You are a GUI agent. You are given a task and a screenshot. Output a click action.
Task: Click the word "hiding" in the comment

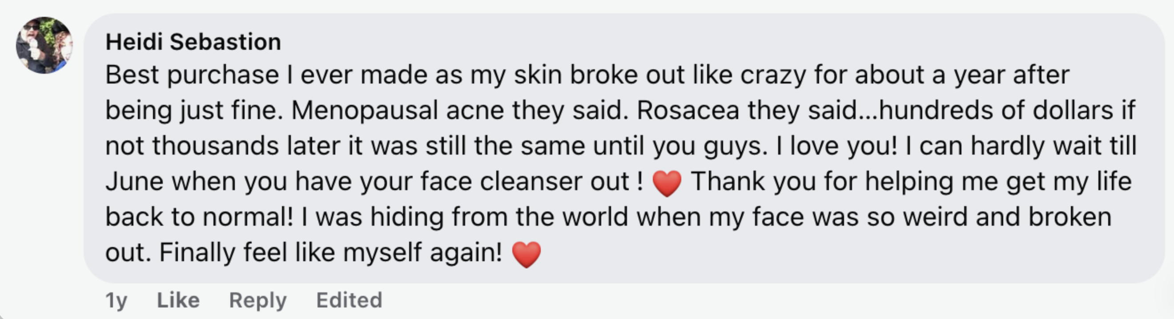click(x=406, y=217)
